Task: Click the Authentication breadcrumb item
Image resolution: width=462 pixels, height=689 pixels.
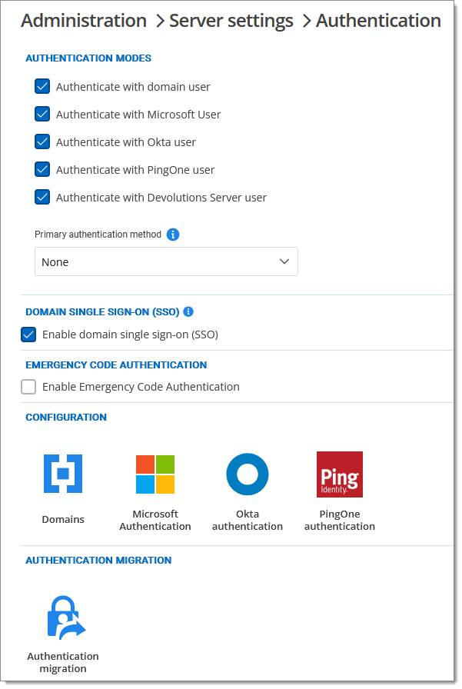Action: click(x=378, y=21)
